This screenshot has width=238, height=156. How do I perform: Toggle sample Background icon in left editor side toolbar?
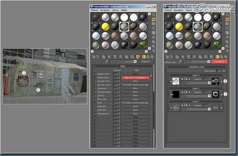click(x=154, y=24)
